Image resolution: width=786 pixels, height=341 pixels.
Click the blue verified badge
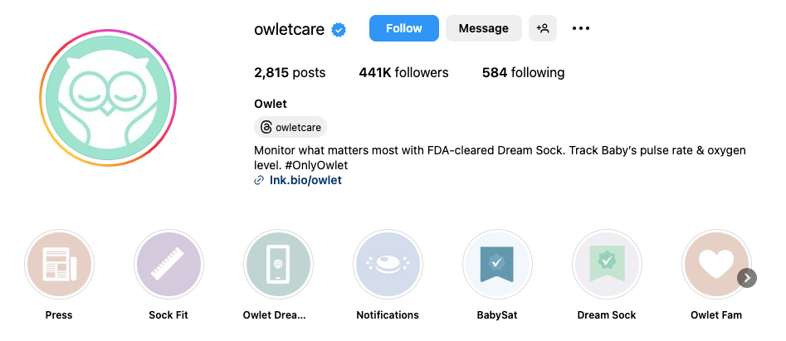point(339,30)
